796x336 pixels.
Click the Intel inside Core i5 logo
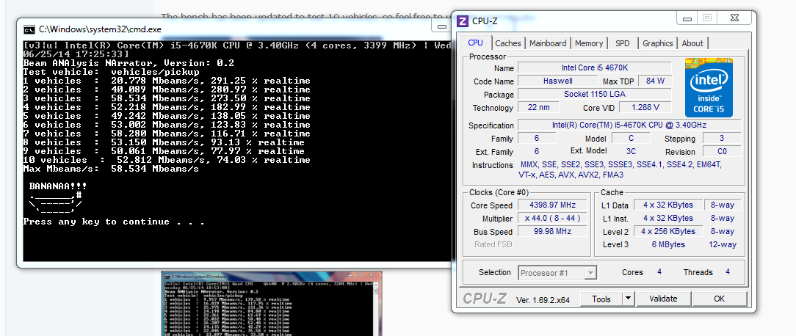pos(709,87)
